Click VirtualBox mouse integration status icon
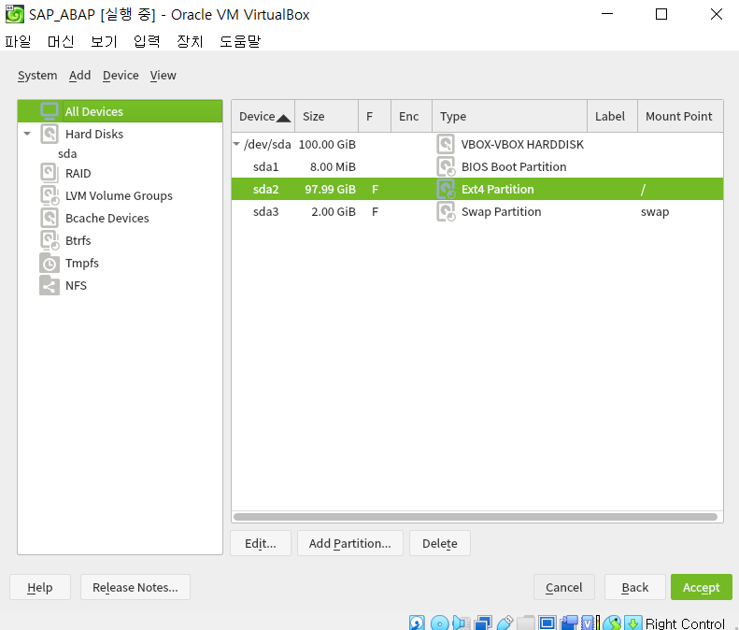739x630 pixels. [x=612, y=623]
